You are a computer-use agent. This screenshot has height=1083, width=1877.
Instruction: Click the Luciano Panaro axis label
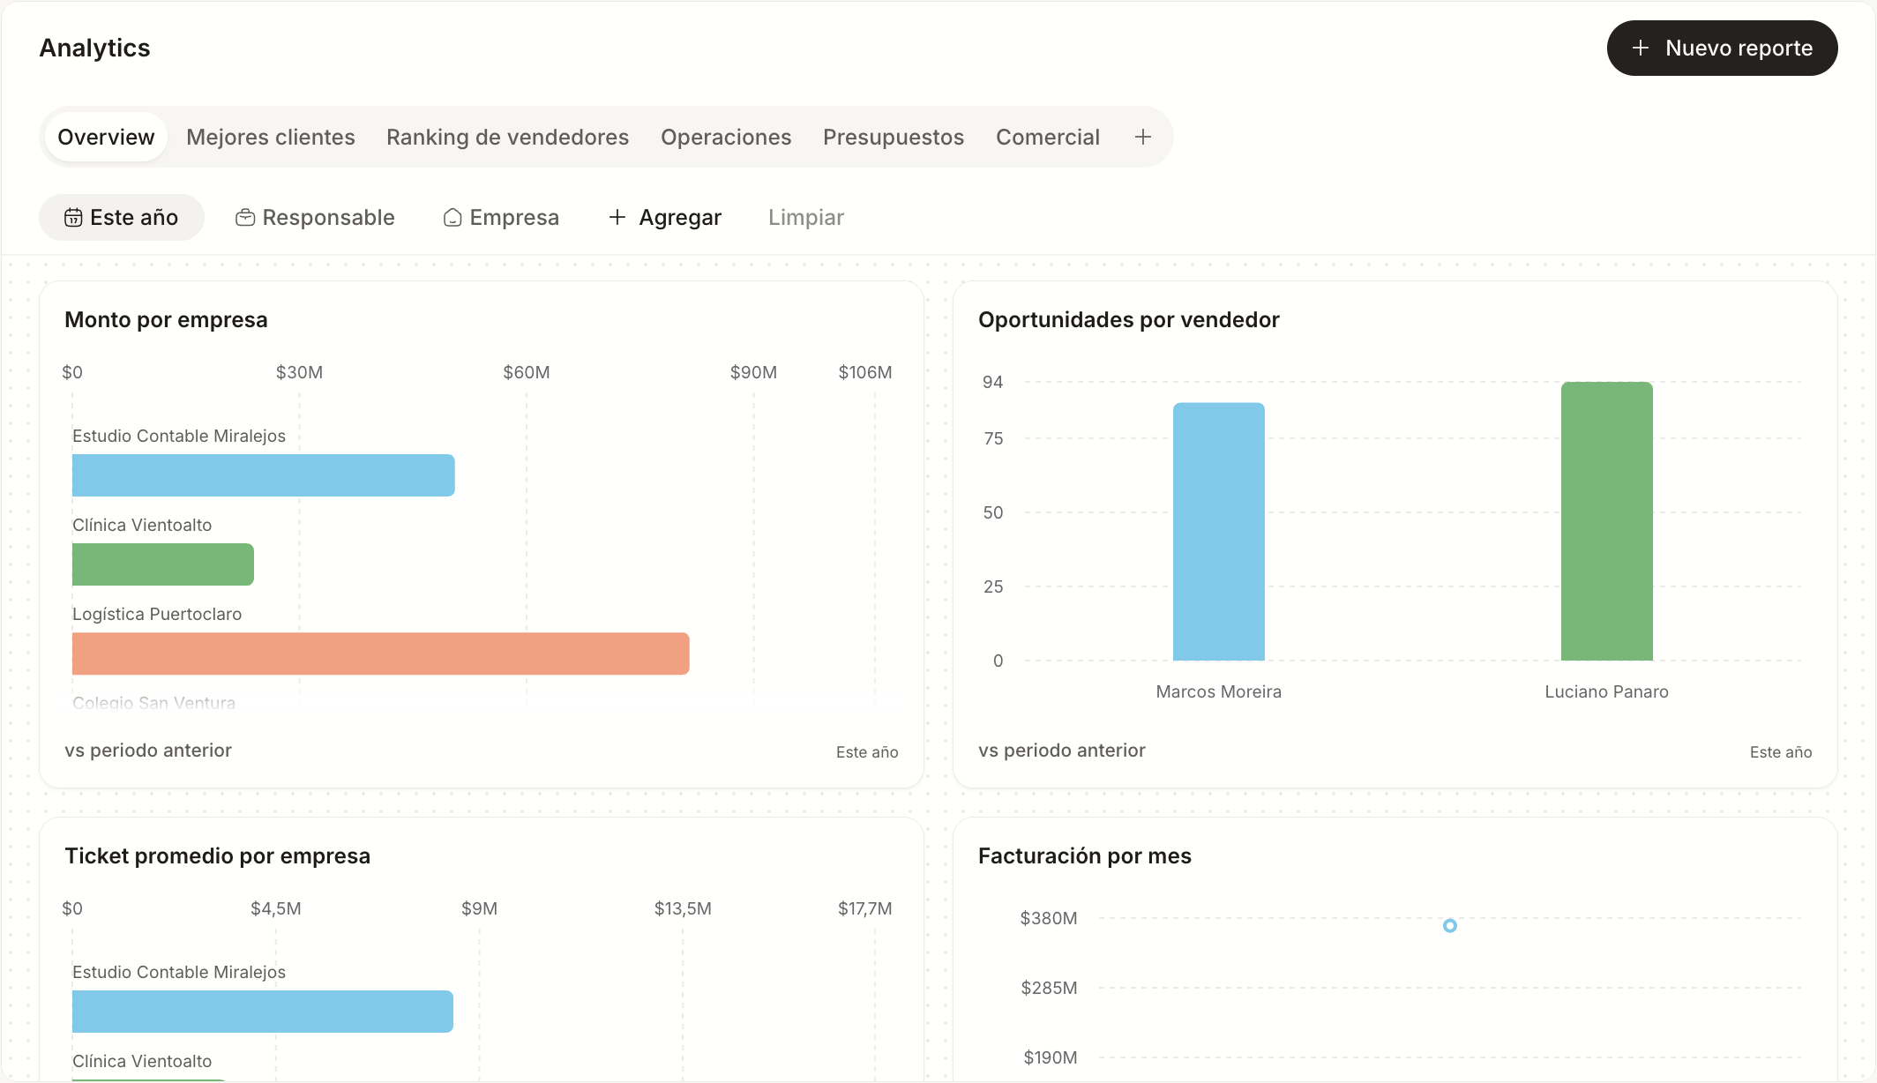click(1607, 692)
